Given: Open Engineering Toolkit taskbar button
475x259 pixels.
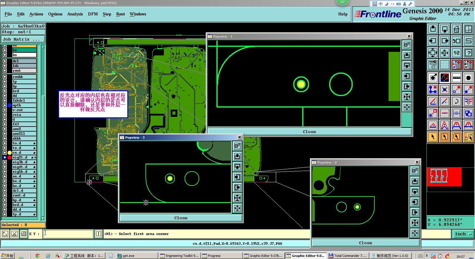Looking at the screenshot, I should (x=179, y=256).
